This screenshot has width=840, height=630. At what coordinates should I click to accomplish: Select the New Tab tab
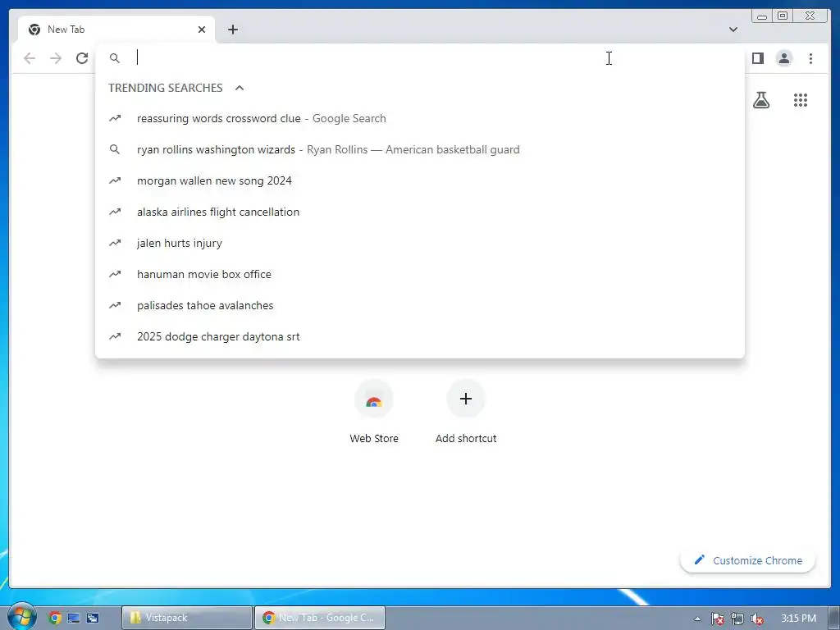(116, 30)
